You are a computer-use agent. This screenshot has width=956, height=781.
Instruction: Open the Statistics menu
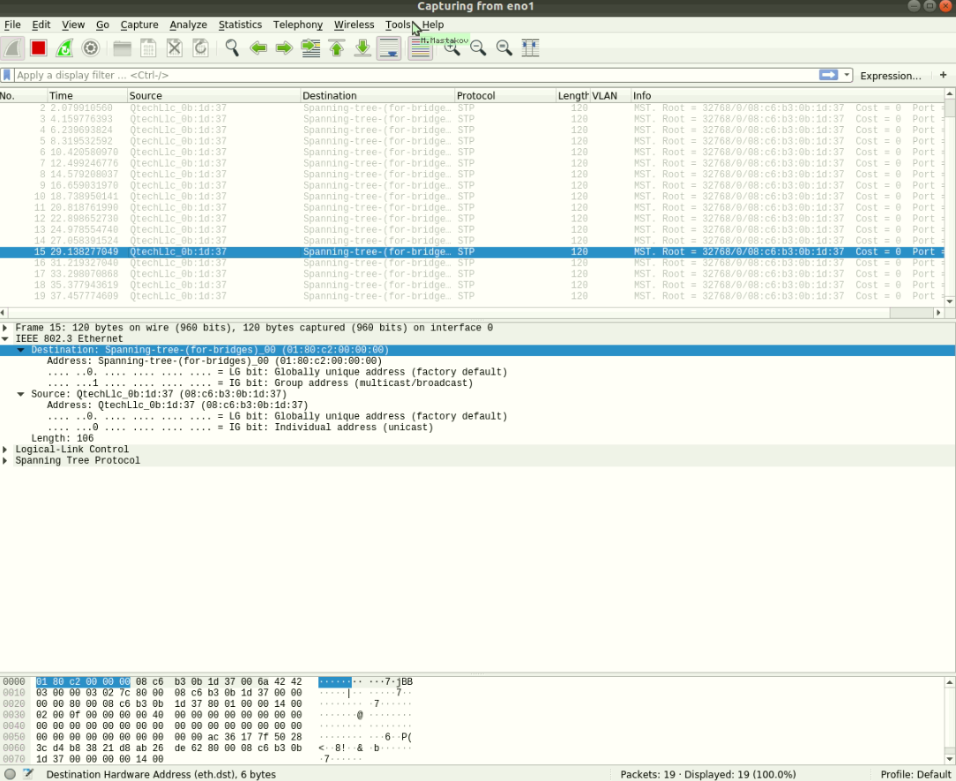240,25
